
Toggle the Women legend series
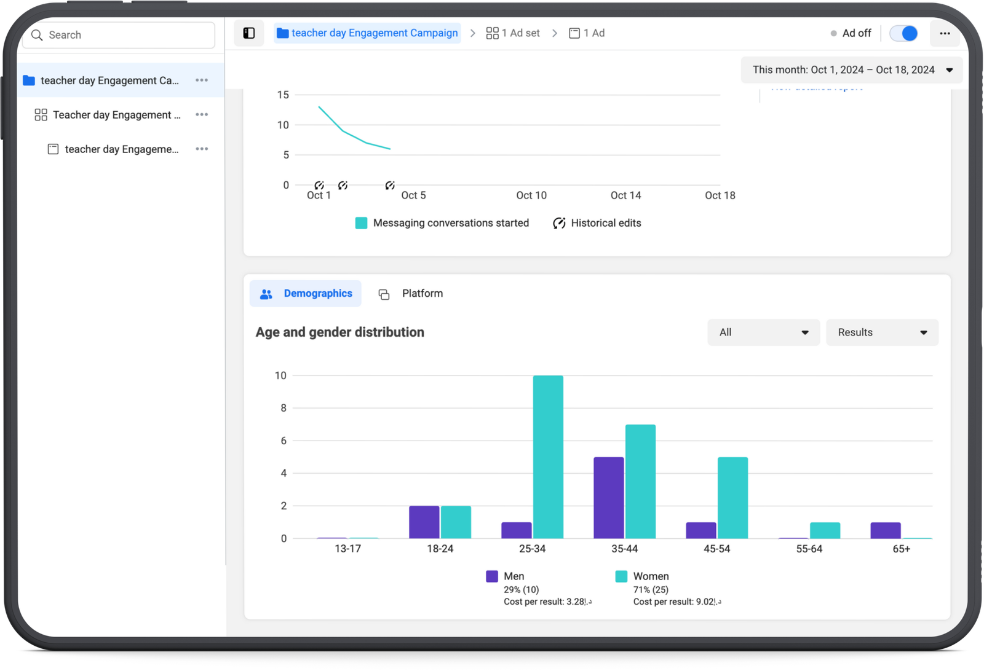tap(621, 576)
